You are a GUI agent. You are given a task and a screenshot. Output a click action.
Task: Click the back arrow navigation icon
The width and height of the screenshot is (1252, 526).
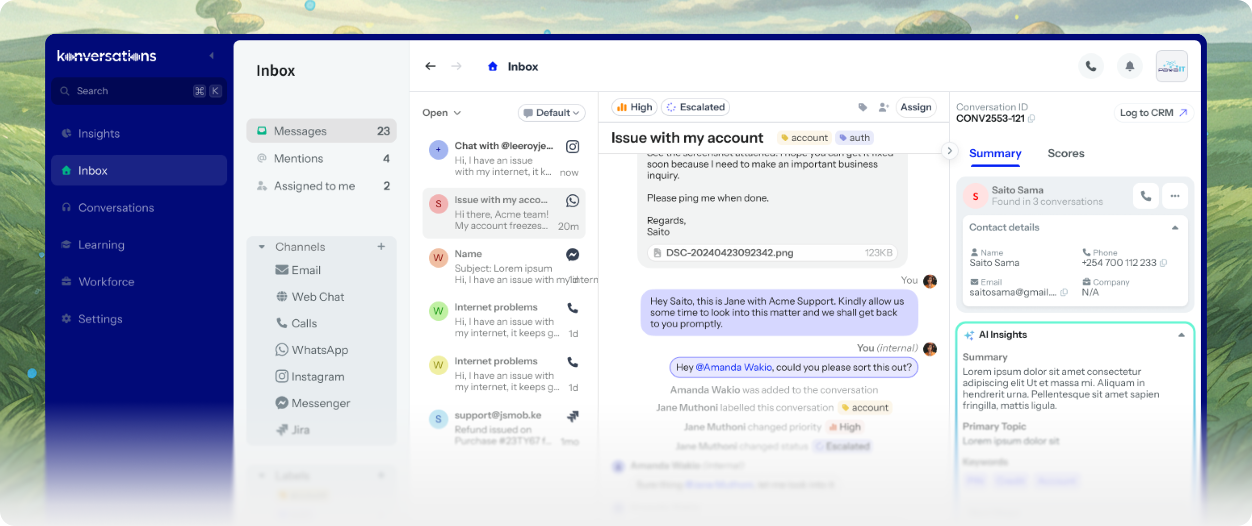(x=430, y=66)
